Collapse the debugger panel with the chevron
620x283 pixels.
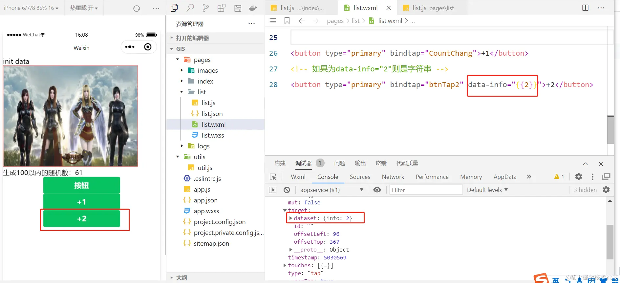[585, 164]
